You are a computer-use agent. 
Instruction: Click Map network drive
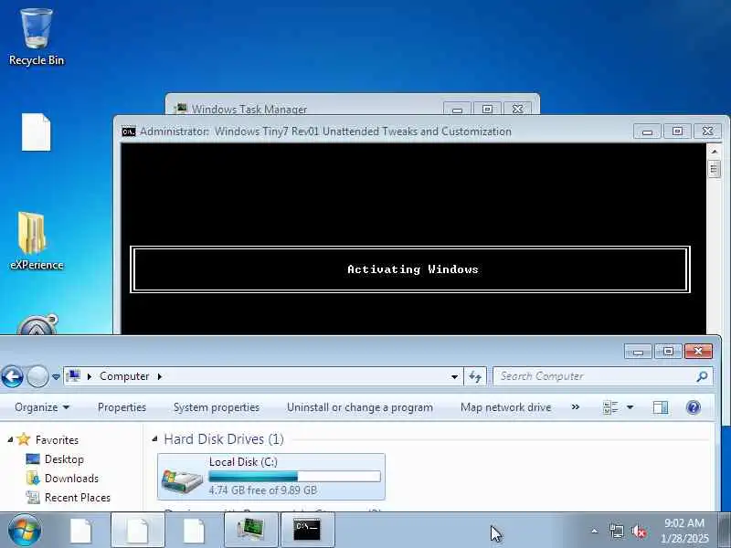click(x=505, y=407)
